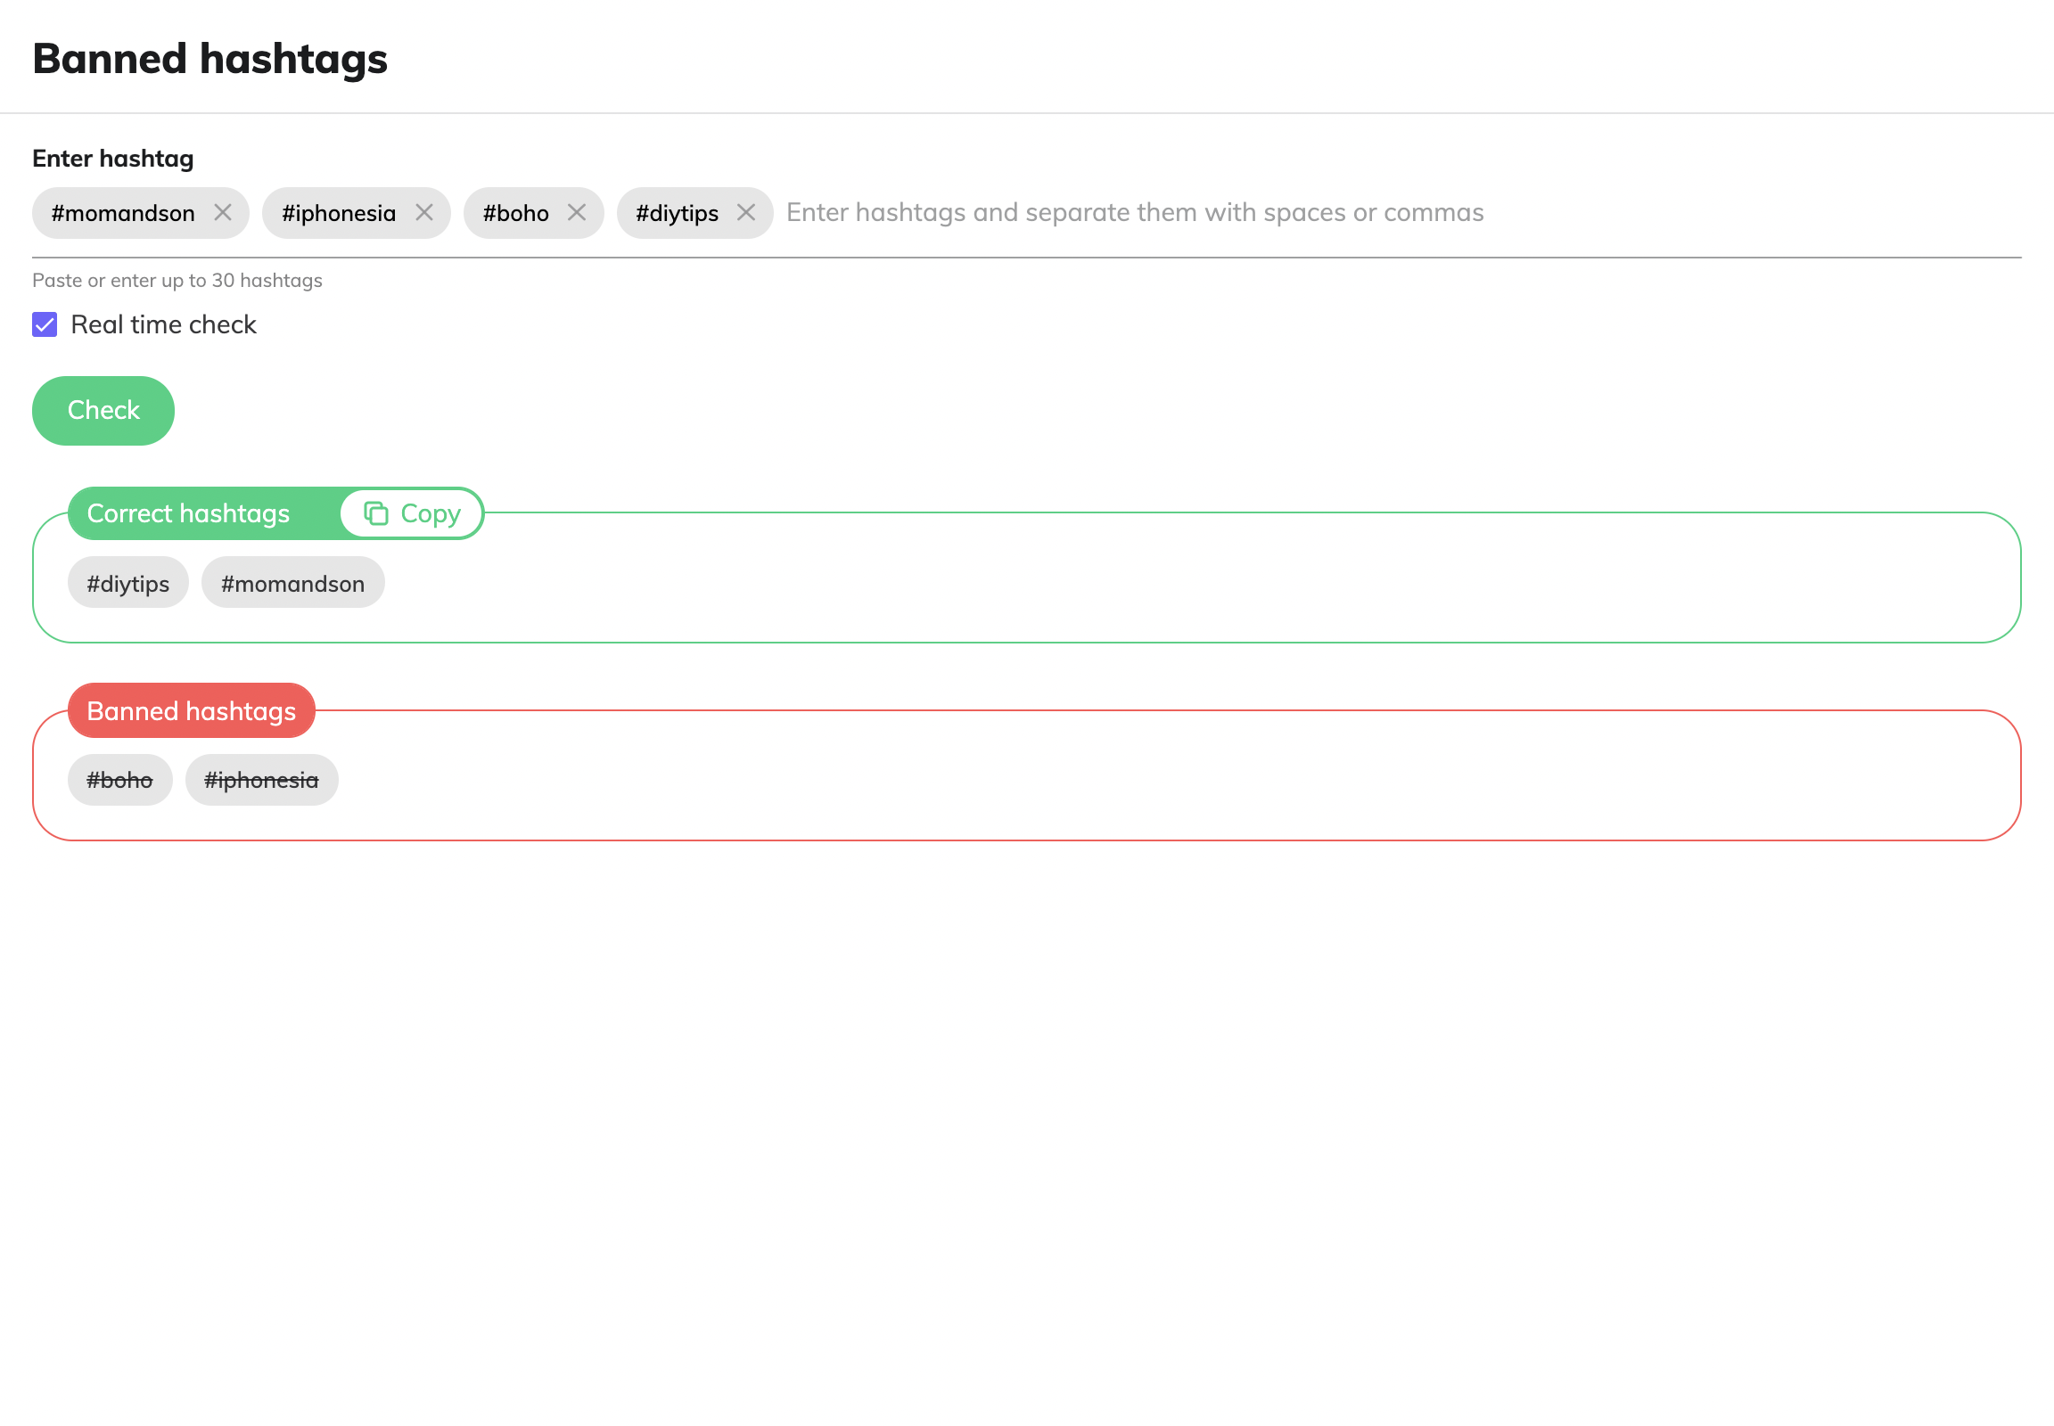Remove #boho chip using its X icon
This screenshot has height=1426, width=2054.
pyautogui.click(x=577, y=213)
